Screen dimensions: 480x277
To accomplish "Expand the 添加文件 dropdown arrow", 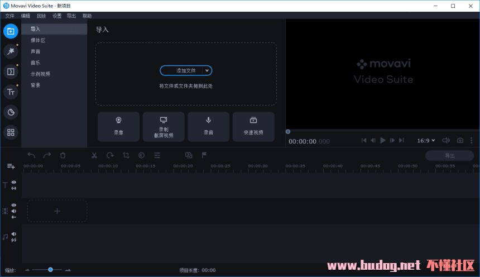I will pos(207,70).
